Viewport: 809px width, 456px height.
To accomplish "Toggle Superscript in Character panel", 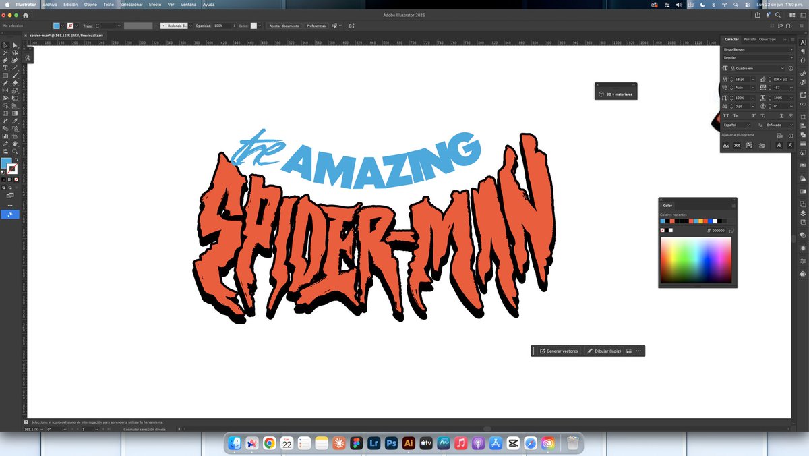I will [754, 116].
